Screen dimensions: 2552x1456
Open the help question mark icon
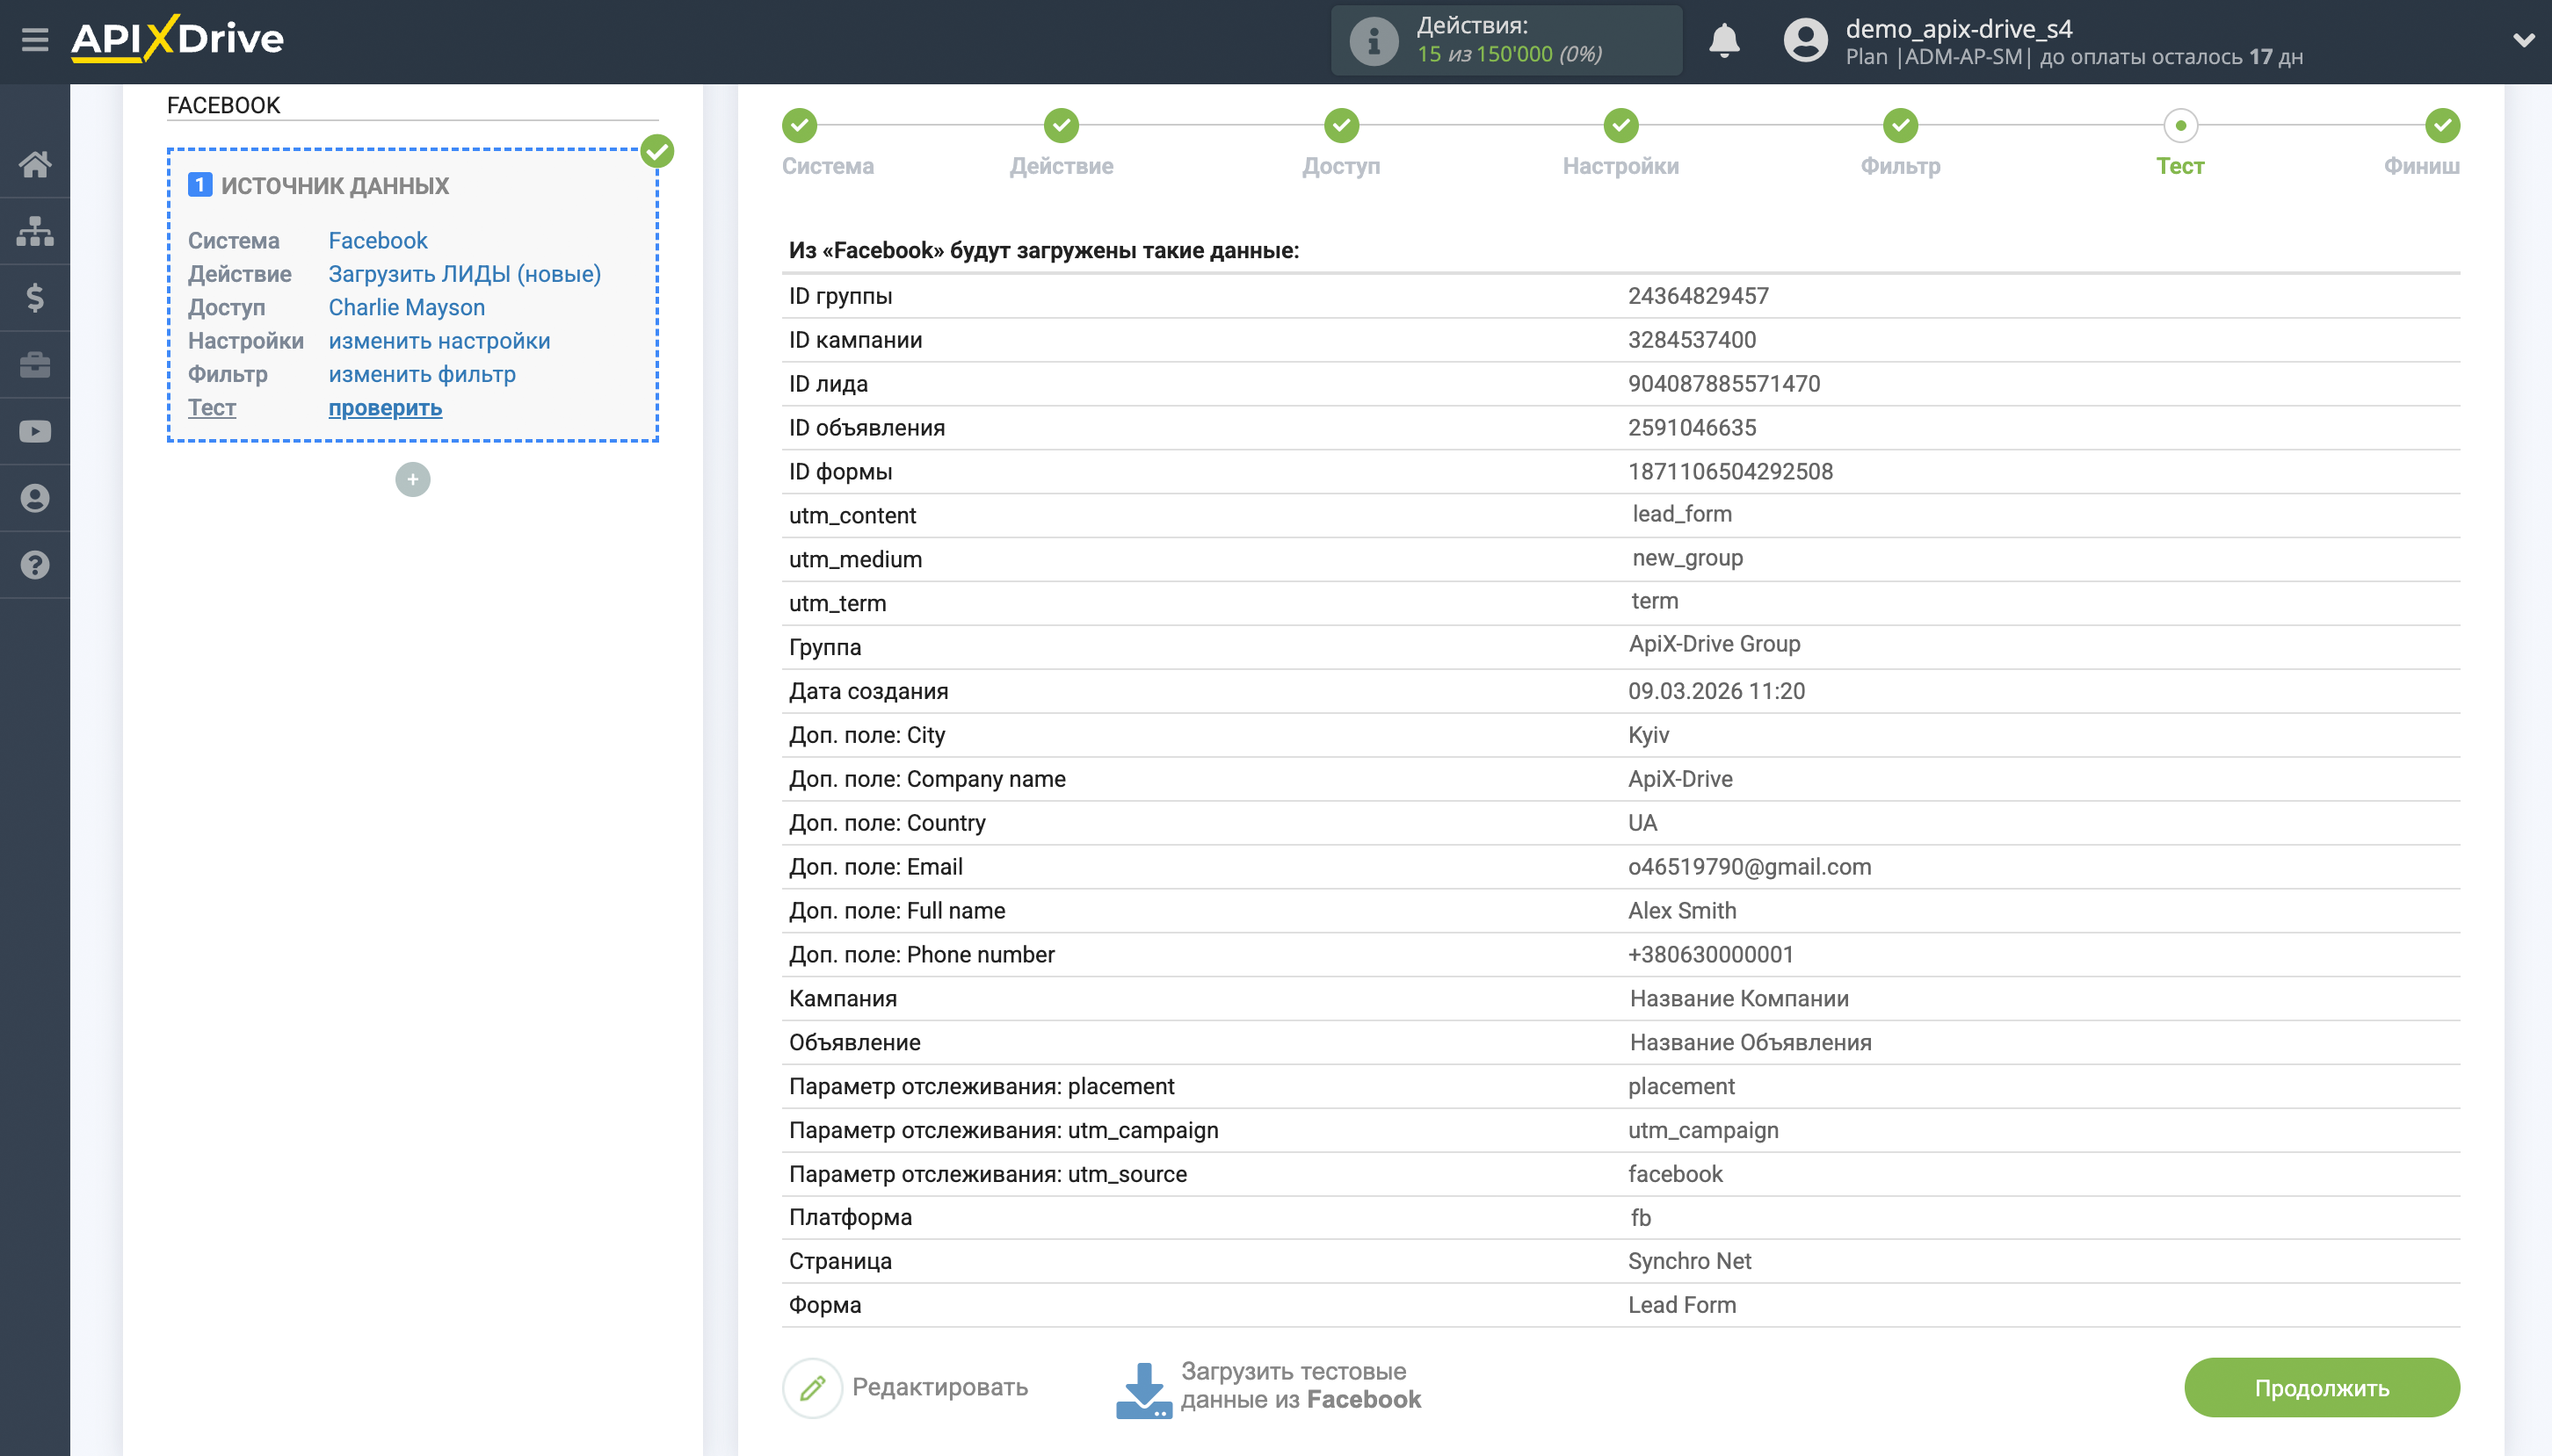(35, 565)
